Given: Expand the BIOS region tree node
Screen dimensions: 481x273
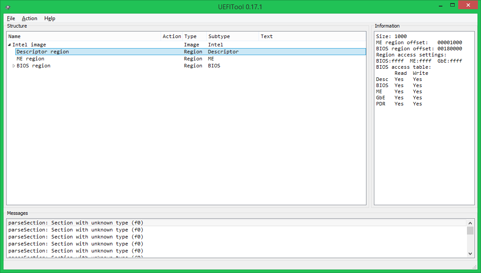Looking at the screenshot, I should click(x=14, y=66).
